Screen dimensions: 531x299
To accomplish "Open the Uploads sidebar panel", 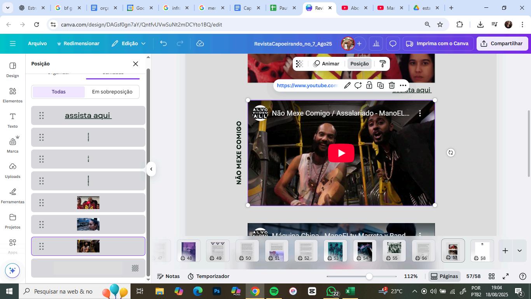I will [12, 171].
